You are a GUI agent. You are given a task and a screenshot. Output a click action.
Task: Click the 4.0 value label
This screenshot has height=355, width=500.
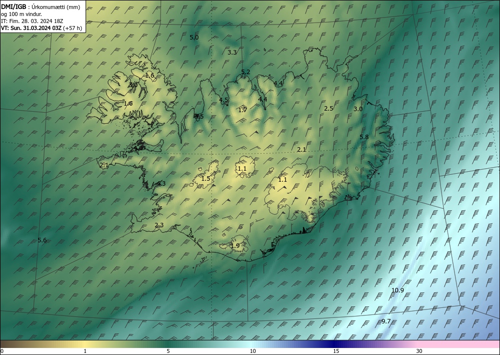pyautogui.click(x=138, y=148)
